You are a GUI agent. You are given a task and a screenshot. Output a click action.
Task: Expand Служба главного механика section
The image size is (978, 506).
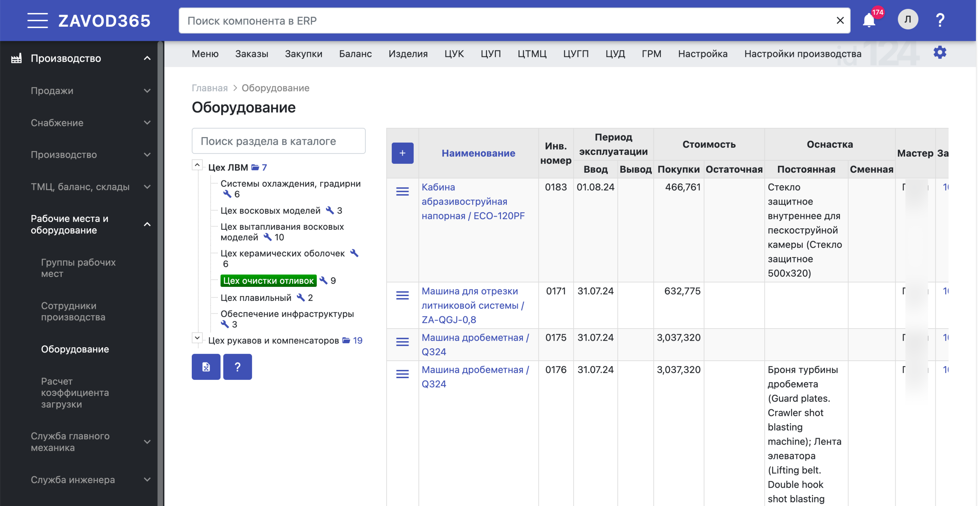tap(147, 442)
